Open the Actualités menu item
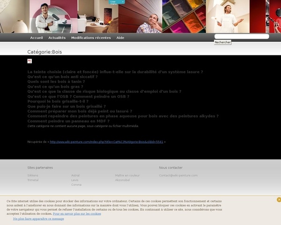 (x=57, y=37)
